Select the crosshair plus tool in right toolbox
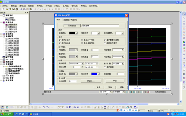Screen dimensions: 186x117 coord(184,21)
